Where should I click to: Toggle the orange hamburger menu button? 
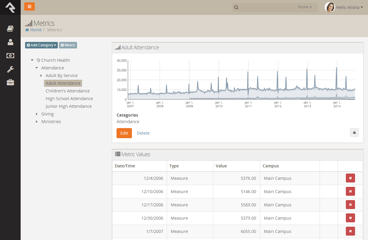[30, 6]
